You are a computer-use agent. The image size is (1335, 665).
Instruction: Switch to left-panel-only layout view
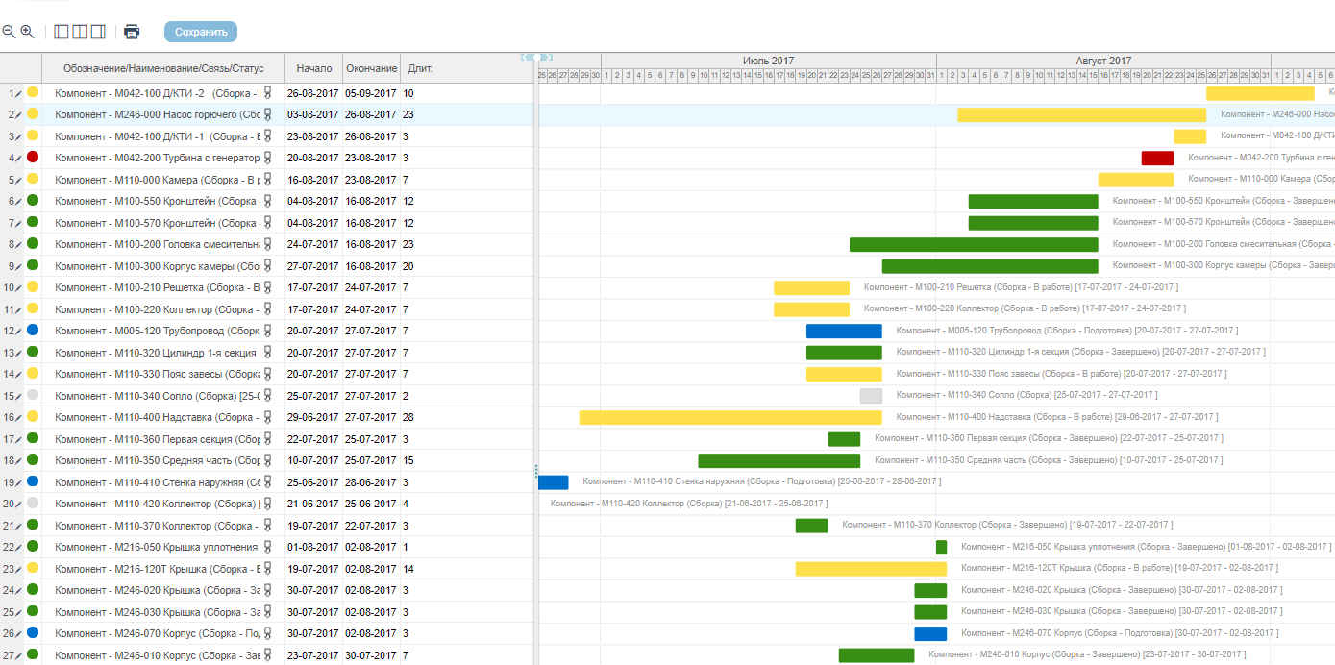pos(62,32)
